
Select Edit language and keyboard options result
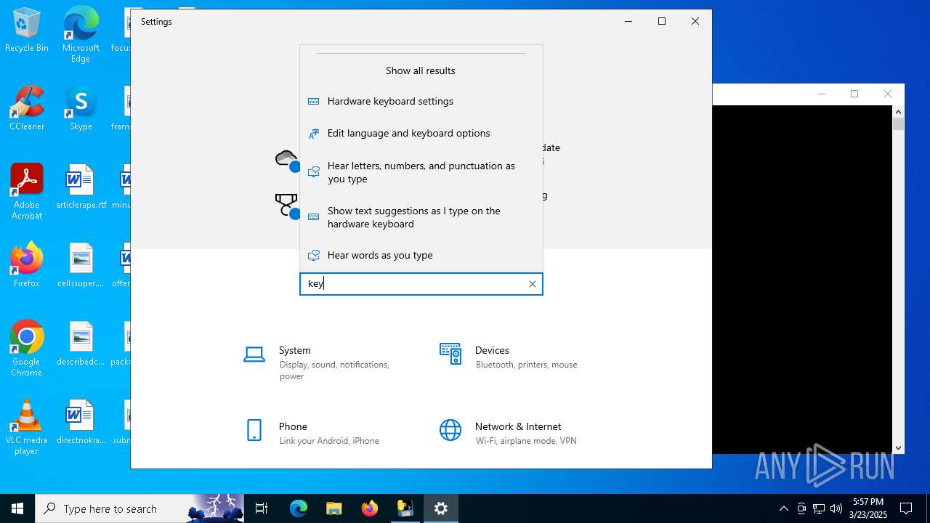(x=421, y=133)
